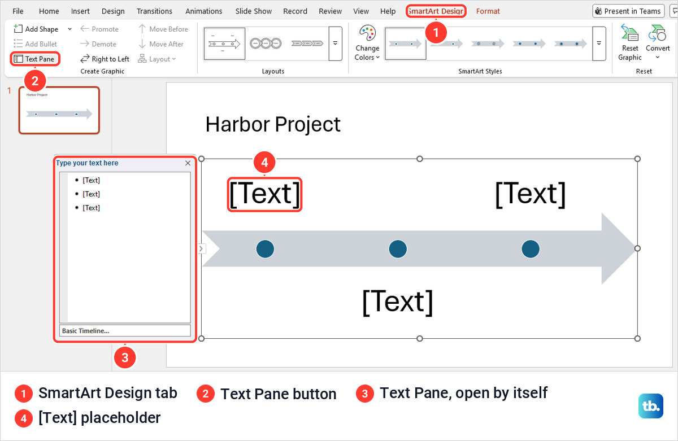
Task: Open the Design tab
Action: point(113,11)
